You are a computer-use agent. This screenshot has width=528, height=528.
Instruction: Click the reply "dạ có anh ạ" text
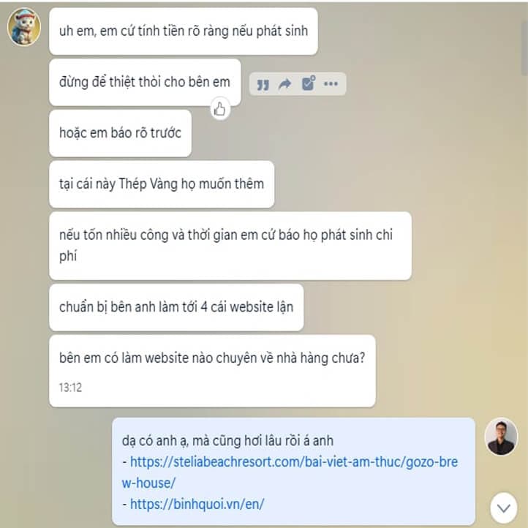point(227,441)
